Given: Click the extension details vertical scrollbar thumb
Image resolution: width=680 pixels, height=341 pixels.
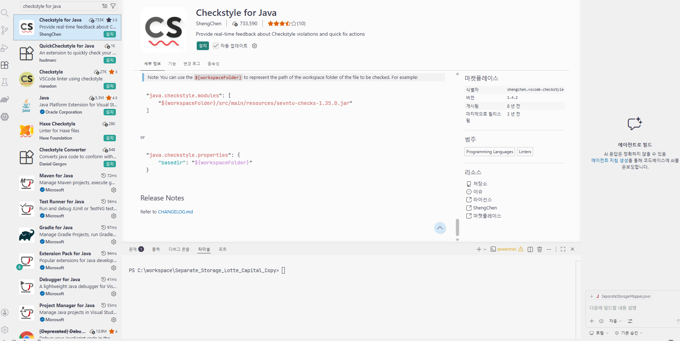Looking at the screenshot, I should [x=457, y=227].
